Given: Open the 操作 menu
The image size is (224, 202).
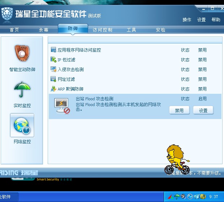Looking at the screenshot, I should pyautogui.click(x=187, y=20).
